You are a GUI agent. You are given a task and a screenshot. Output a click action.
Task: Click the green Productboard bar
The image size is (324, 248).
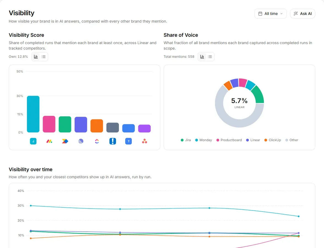tap(65, 124)
